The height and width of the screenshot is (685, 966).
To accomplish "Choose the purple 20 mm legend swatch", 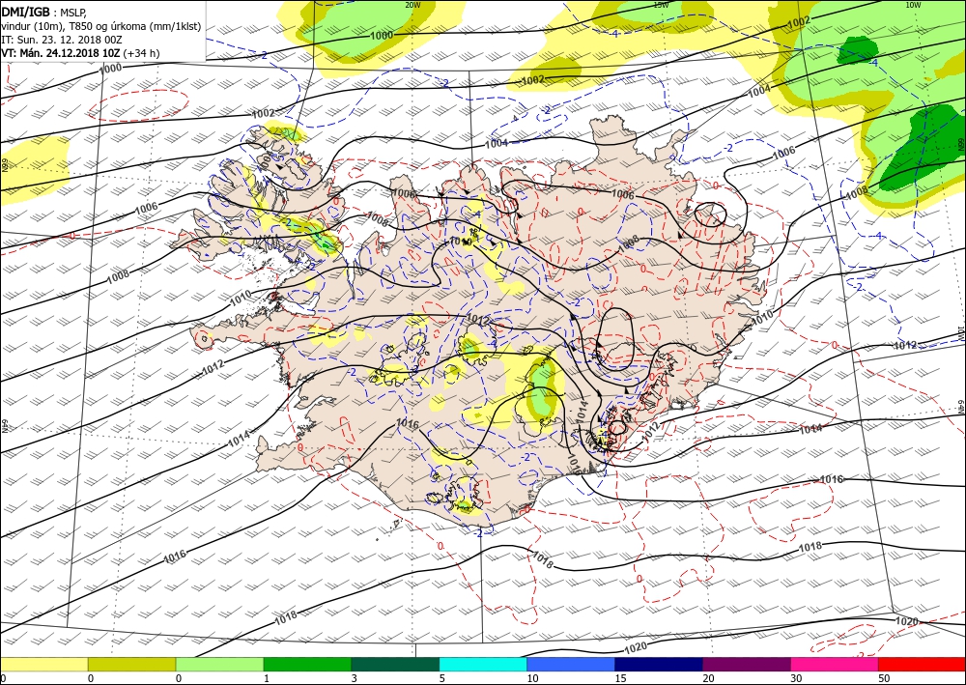I will click(x=747, y=664).
